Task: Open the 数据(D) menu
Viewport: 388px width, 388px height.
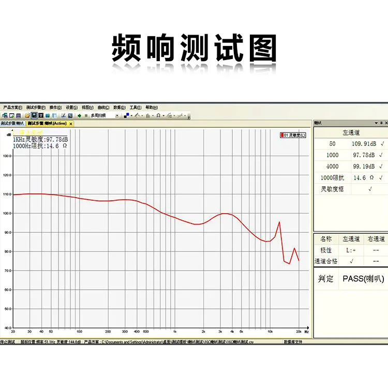Action: click(x=120, y=108)
